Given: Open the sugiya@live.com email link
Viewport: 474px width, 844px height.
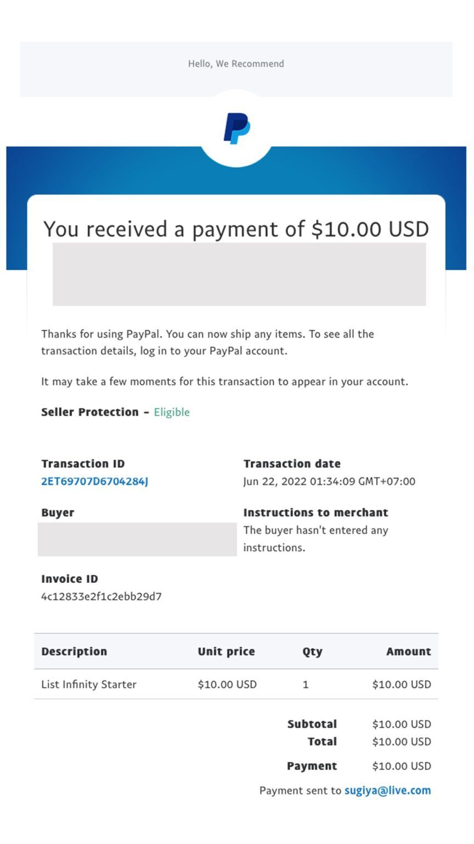Looking at the screenshot, I should [x=387, y=790].
